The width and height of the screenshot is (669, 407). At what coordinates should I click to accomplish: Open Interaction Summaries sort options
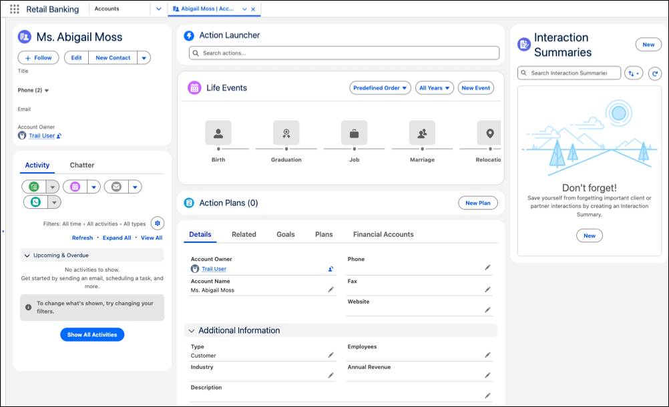pos(634,73)
